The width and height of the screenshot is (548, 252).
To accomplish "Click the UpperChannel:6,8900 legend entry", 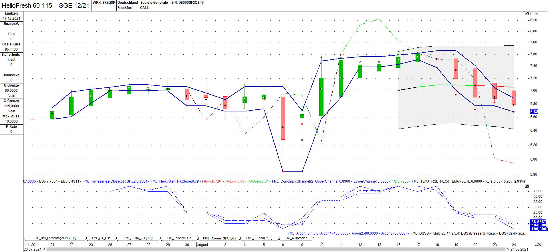I will coord(333,181).
